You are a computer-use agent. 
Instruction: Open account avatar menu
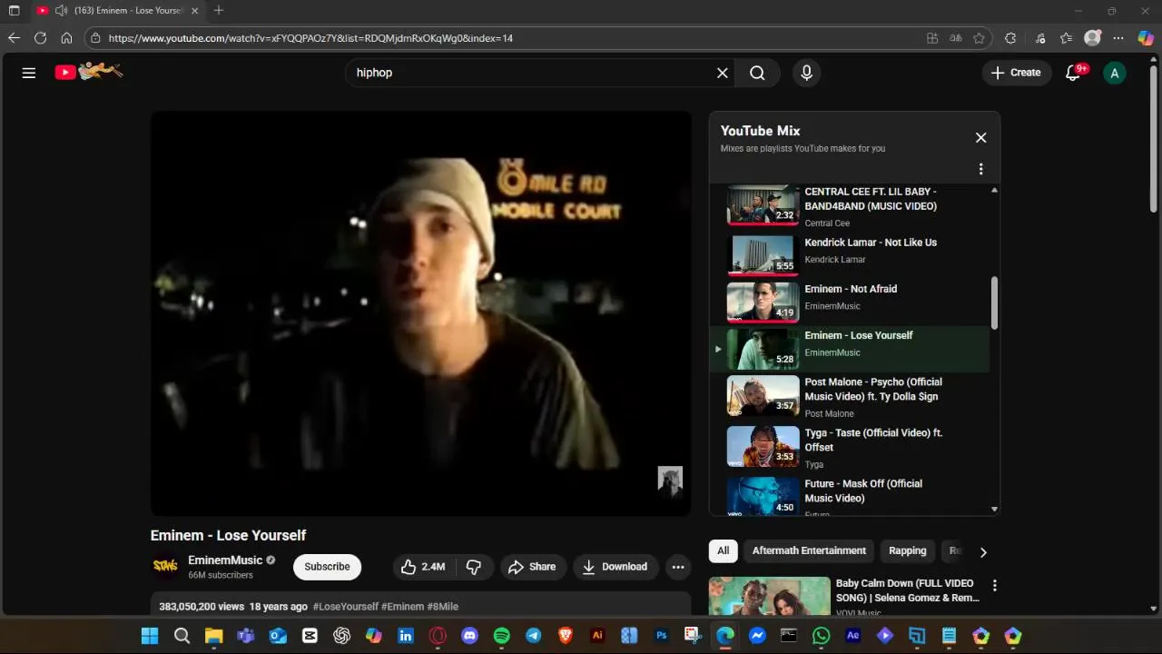pos(1114,73)
